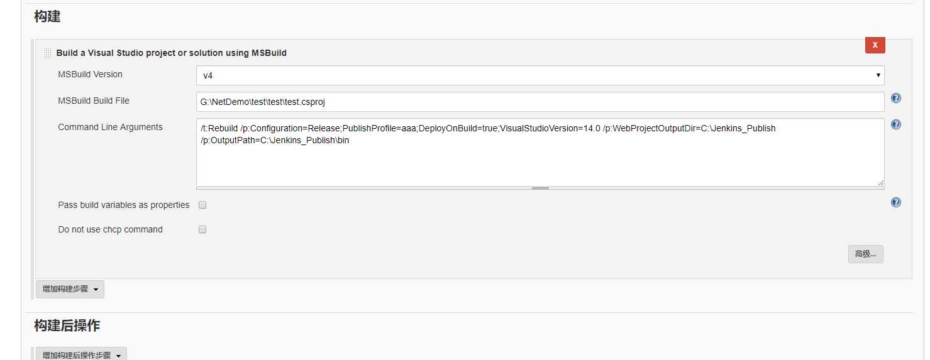Click the textarea horizontal resize bar
The image size is (930, 360).
(x=540, y=188)
